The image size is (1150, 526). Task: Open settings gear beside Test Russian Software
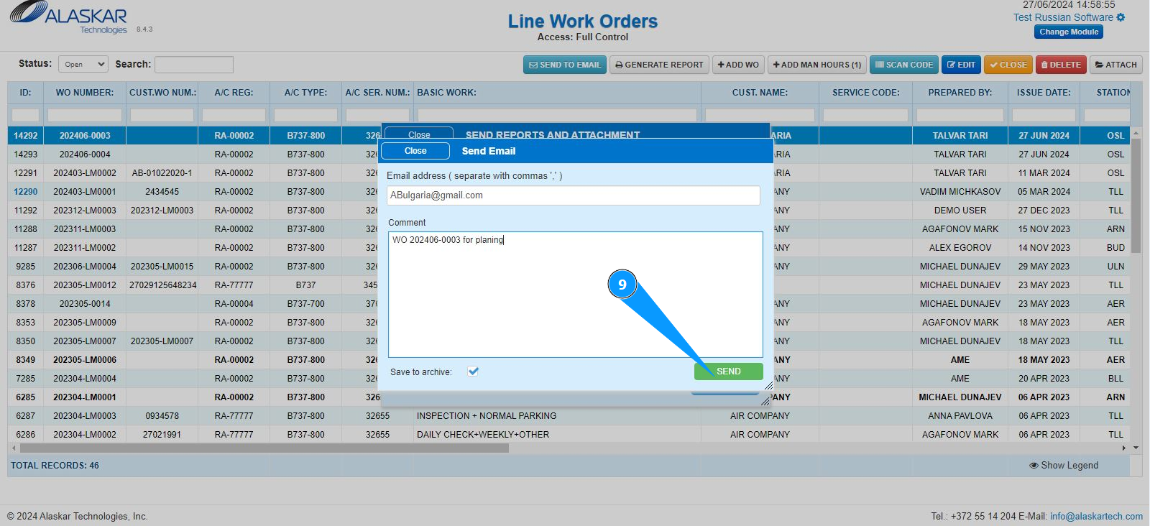(x=1121, y=17)
